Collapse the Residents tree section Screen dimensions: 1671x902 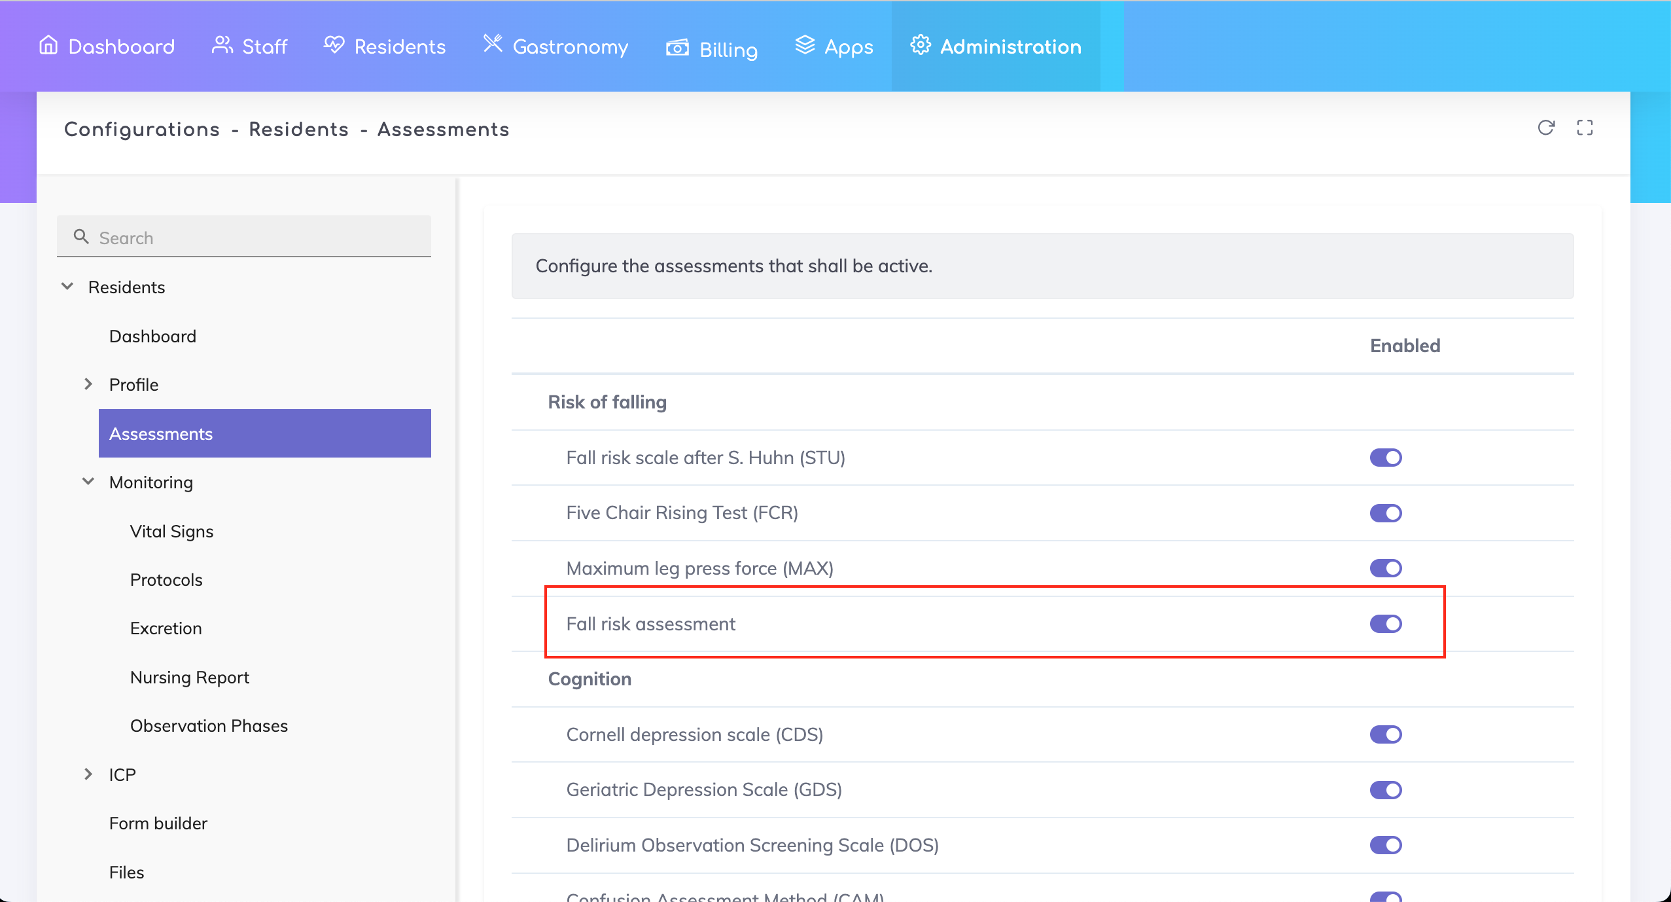(x=67, y=287)
